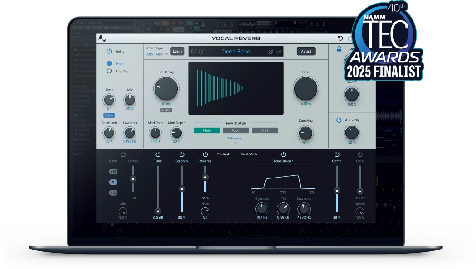Click the Tone Shaper frequency curve graph

click(x=283, y=178)
